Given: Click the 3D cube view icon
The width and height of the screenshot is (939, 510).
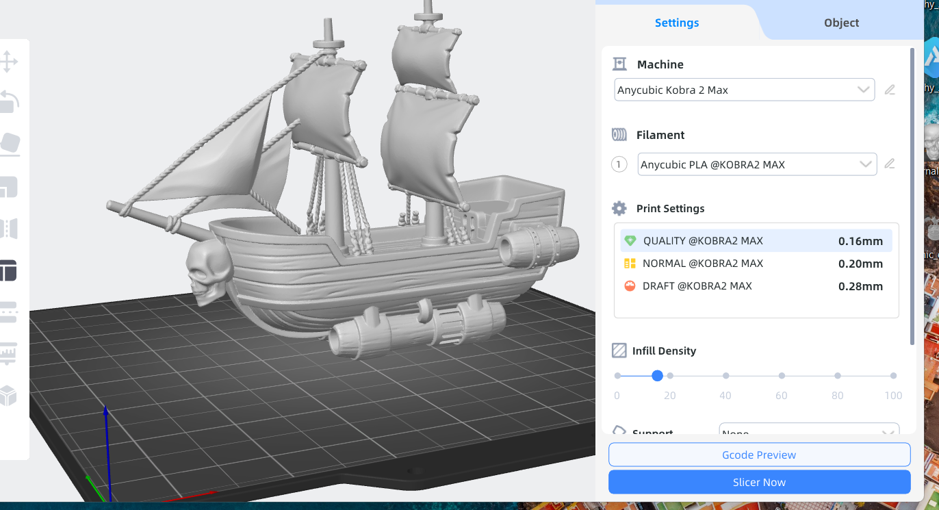Looking at the screenshot, I should pyautogui.click(x=9, y=396).
